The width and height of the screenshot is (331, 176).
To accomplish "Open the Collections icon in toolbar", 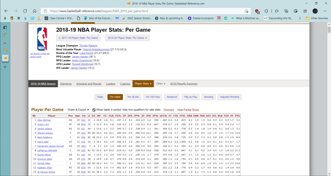I will click(286, 11).
